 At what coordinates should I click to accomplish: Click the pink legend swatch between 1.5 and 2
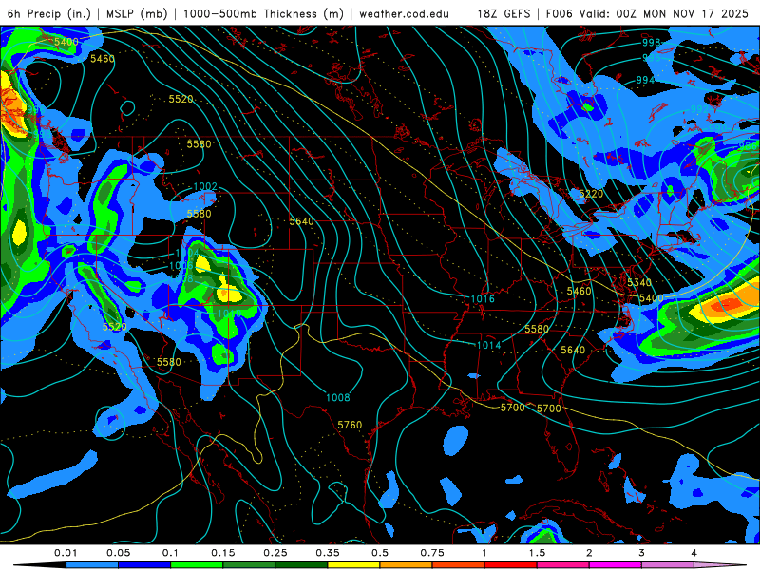562,565
